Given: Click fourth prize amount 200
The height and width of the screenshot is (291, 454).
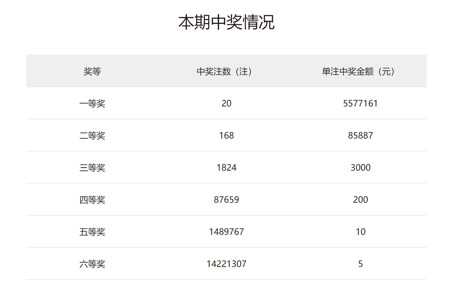Looking at the screenshot, I should 360,200.
